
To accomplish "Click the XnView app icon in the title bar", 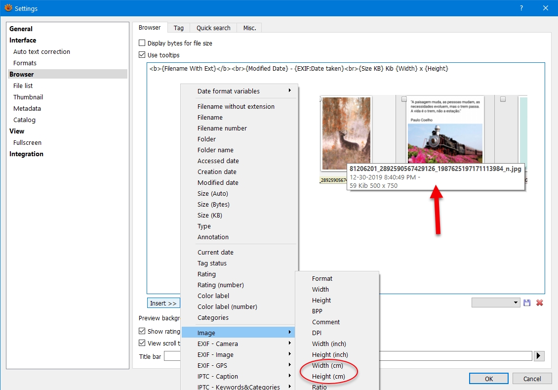I will (x=8, y=8).
